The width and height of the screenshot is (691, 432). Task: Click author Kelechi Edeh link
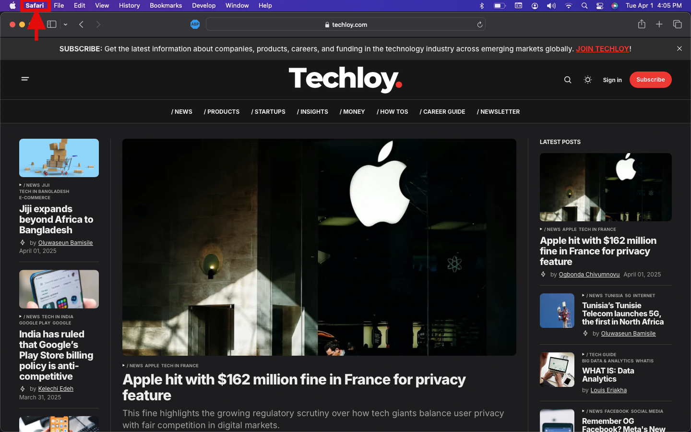tap(56, 389)
